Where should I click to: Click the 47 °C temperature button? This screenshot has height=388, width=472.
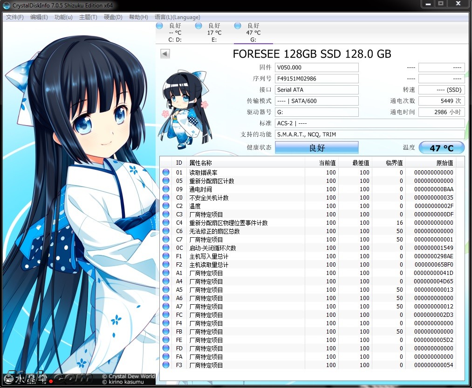click(442, 147)
